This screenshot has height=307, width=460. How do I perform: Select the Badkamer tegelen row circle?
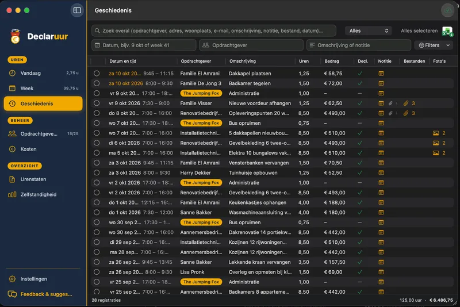pyautogui.click(x=97, y=83)
